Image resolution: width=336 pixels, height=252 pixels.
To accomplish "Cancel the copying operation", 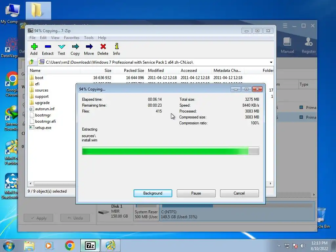I will pos(239,193).
